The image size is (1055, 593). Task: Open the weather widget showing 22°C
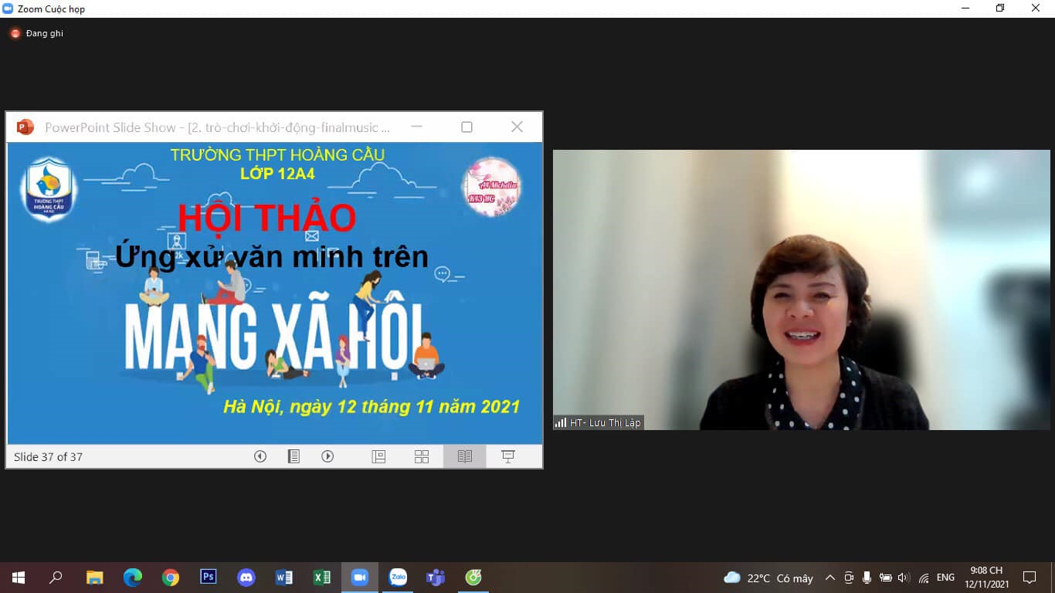(x=768, y=578)
